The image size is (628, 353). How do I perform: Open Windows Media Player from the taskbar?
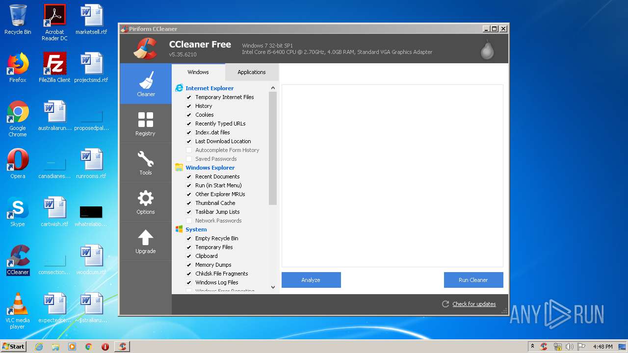tap(72, 347)
